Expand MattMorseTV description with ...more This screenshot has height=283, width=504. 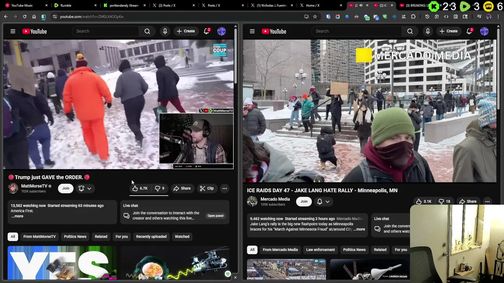17,216
